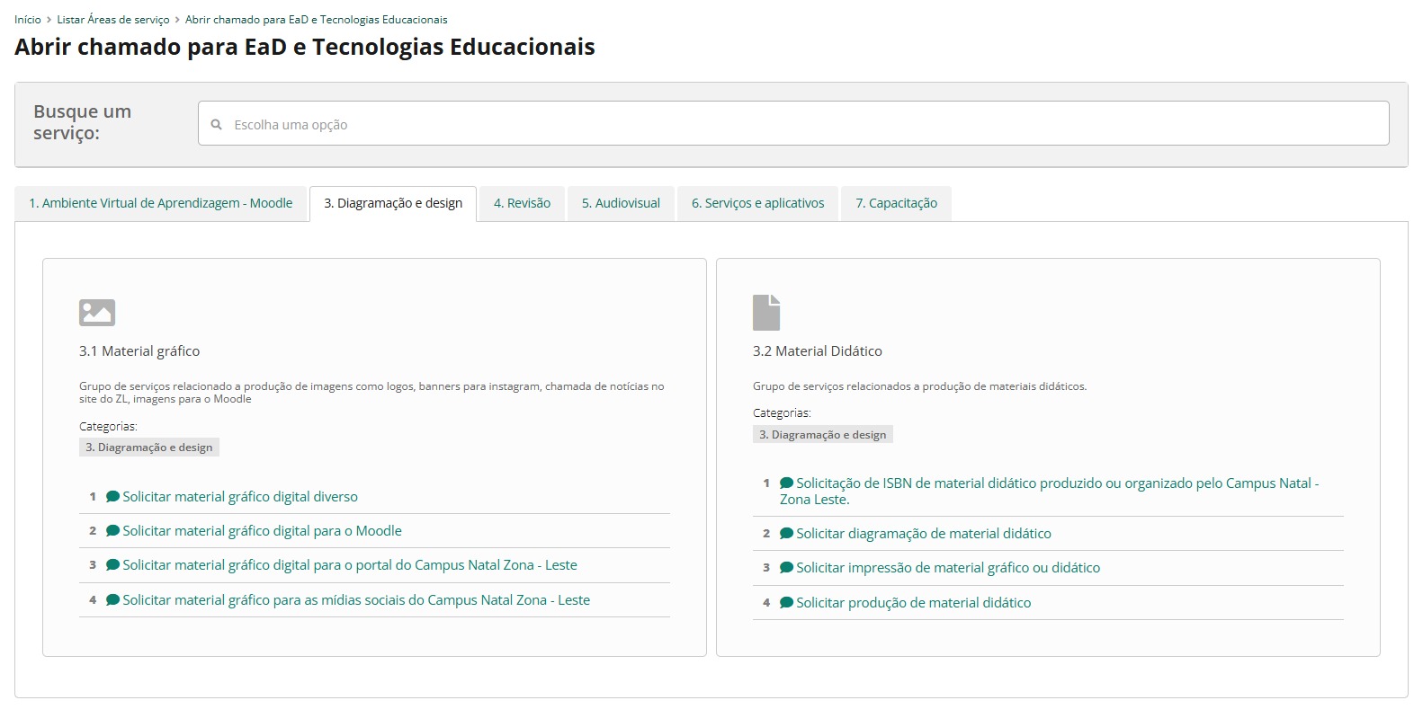Click speech bubble icon beside Solicitar produção

[786, 603]
